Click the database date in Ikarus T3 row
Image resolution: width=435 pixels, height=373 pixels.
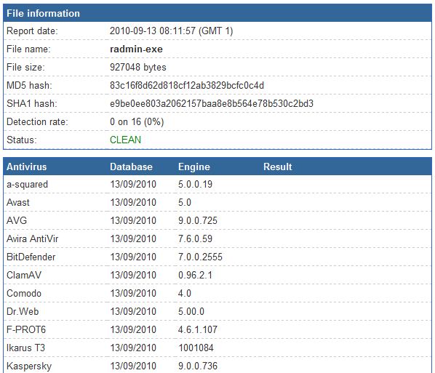tap(133, 348)
